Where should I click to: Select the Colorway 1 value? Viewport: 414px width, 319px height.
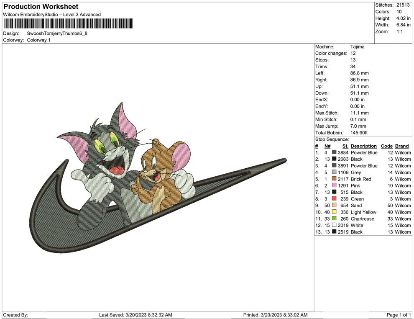tap(38, 40)
